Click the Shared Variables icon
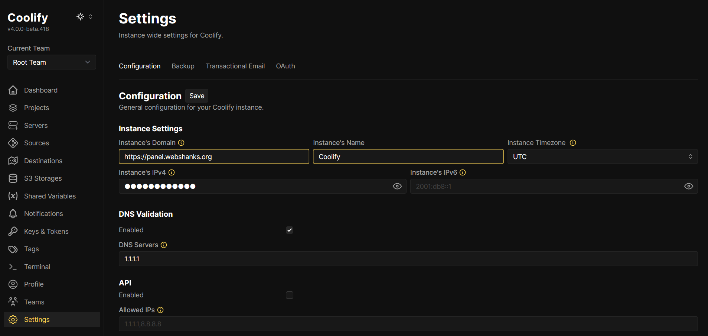Screen dimensions: 708x336 click(x=13, y=196)
